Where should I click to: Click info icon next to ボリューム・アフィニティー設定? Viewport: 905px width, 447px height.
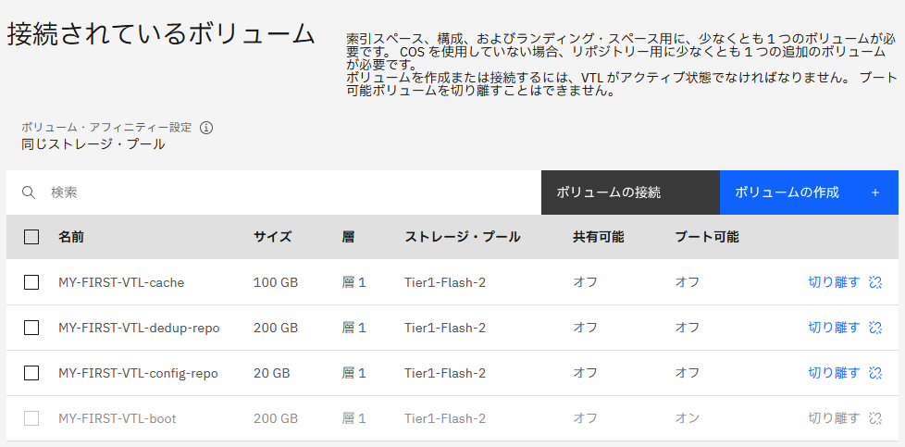(206, 128)
